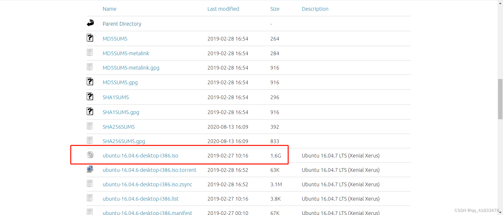Click the computer icon beside the .iso.torrent file

(x=90, y=169)
